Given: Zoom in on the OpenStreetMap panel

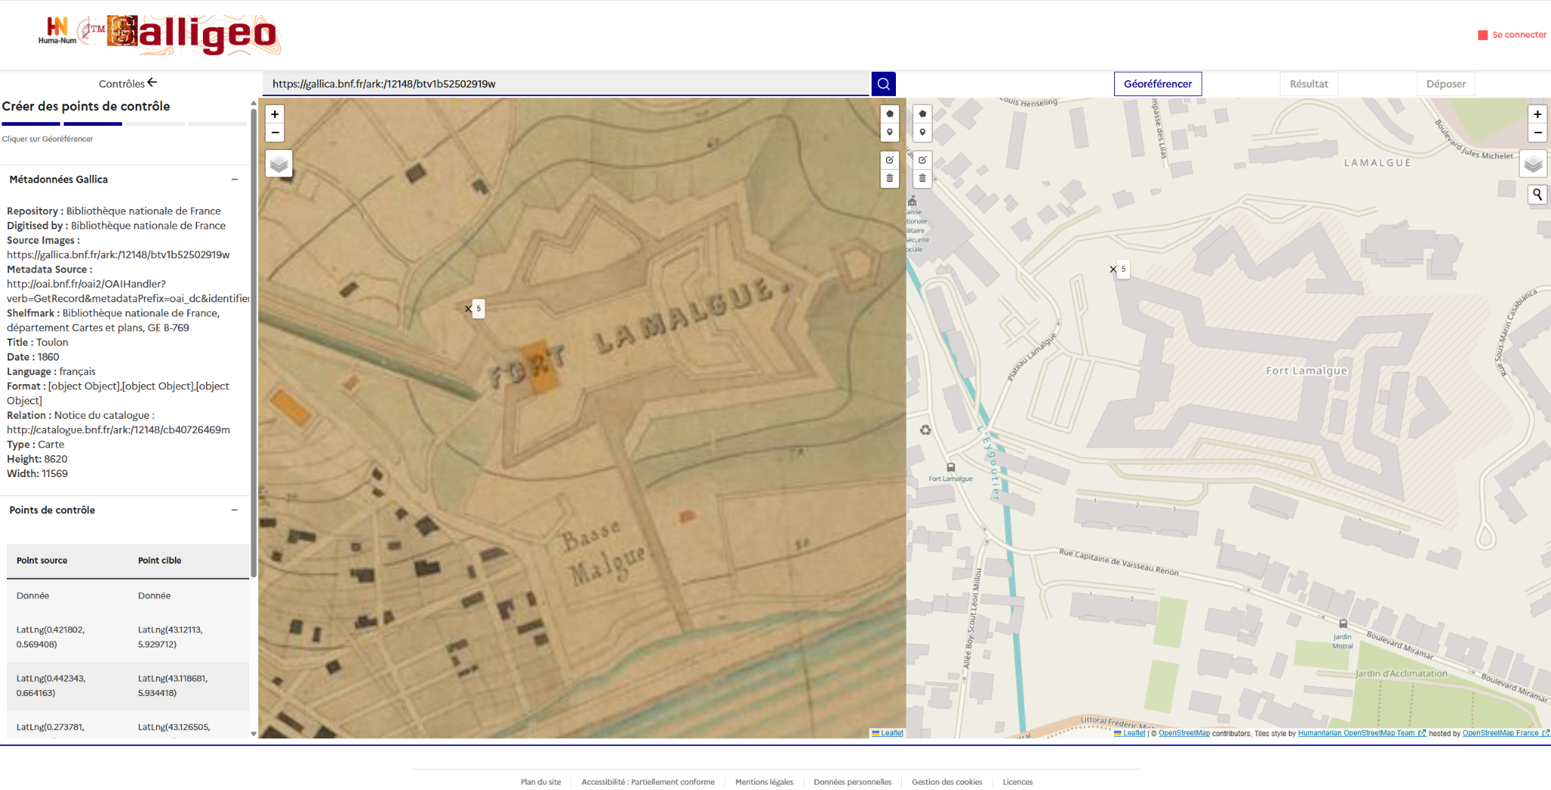Looking at the screenshot, I should pyautogui.click(x=1537, y=114).
